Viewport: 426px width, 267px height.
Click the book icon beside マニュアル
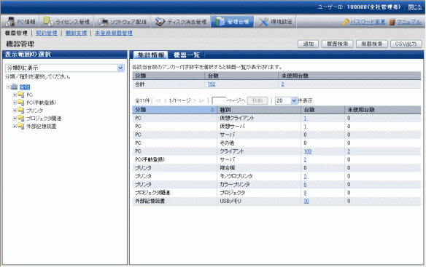pos(392,22)
